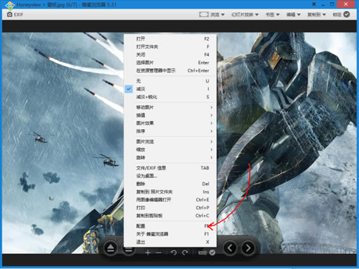Choose 删除 (Del) menu item
The height and width of the screenshot is (269, 359).
[170, 184]
